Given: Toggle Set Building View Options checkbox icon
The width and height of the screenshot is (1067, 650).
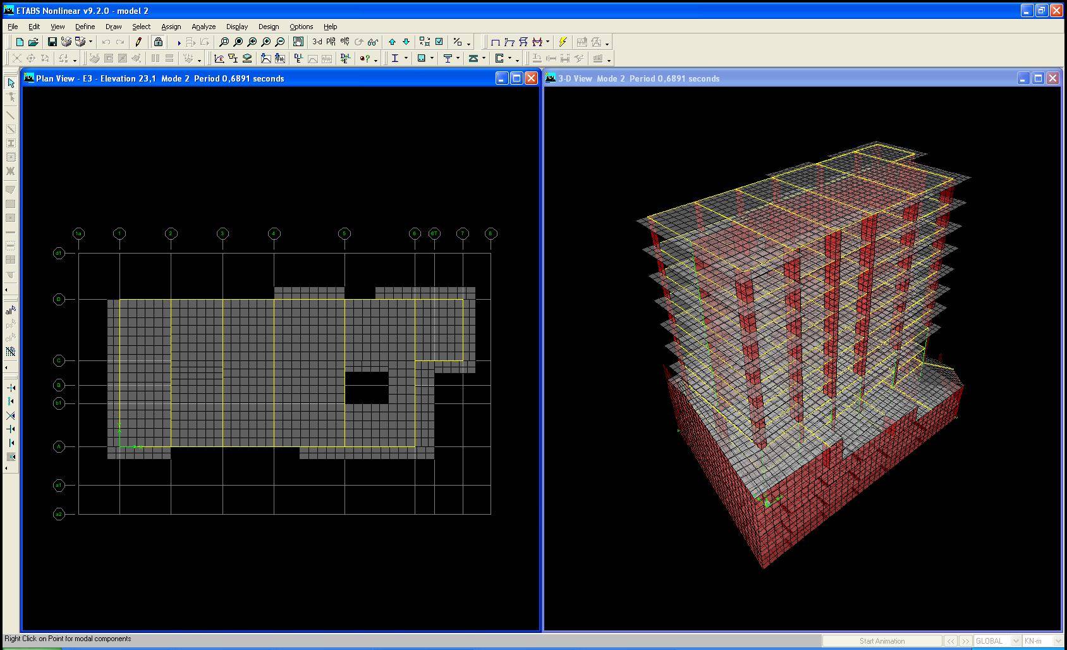Looking at the screenshot, I should [439, 42].
